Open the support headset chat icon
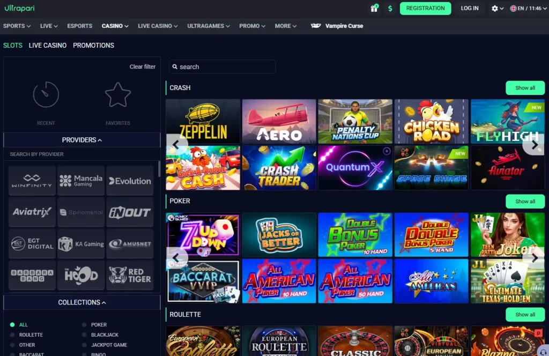 click(x=543, y=351)
